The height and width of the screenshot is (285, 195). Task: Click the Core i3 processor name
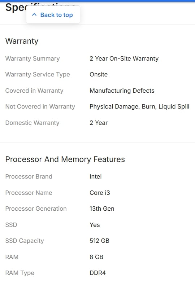pyautogui.click(x=100, y=193)
